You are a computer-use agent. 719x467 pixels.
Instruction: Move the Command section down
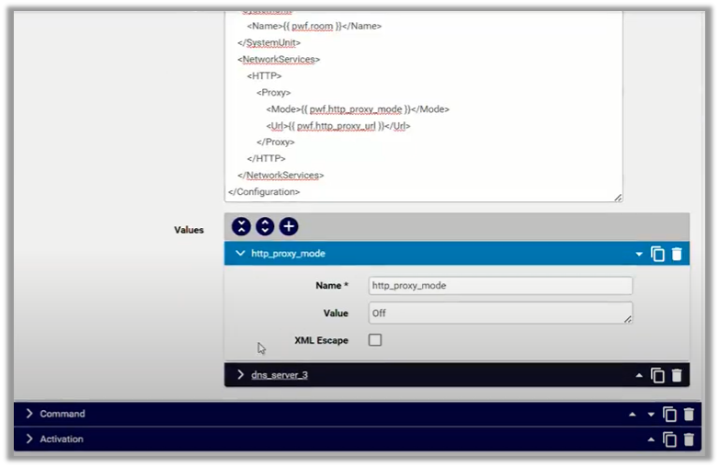[x=651, y=415]
